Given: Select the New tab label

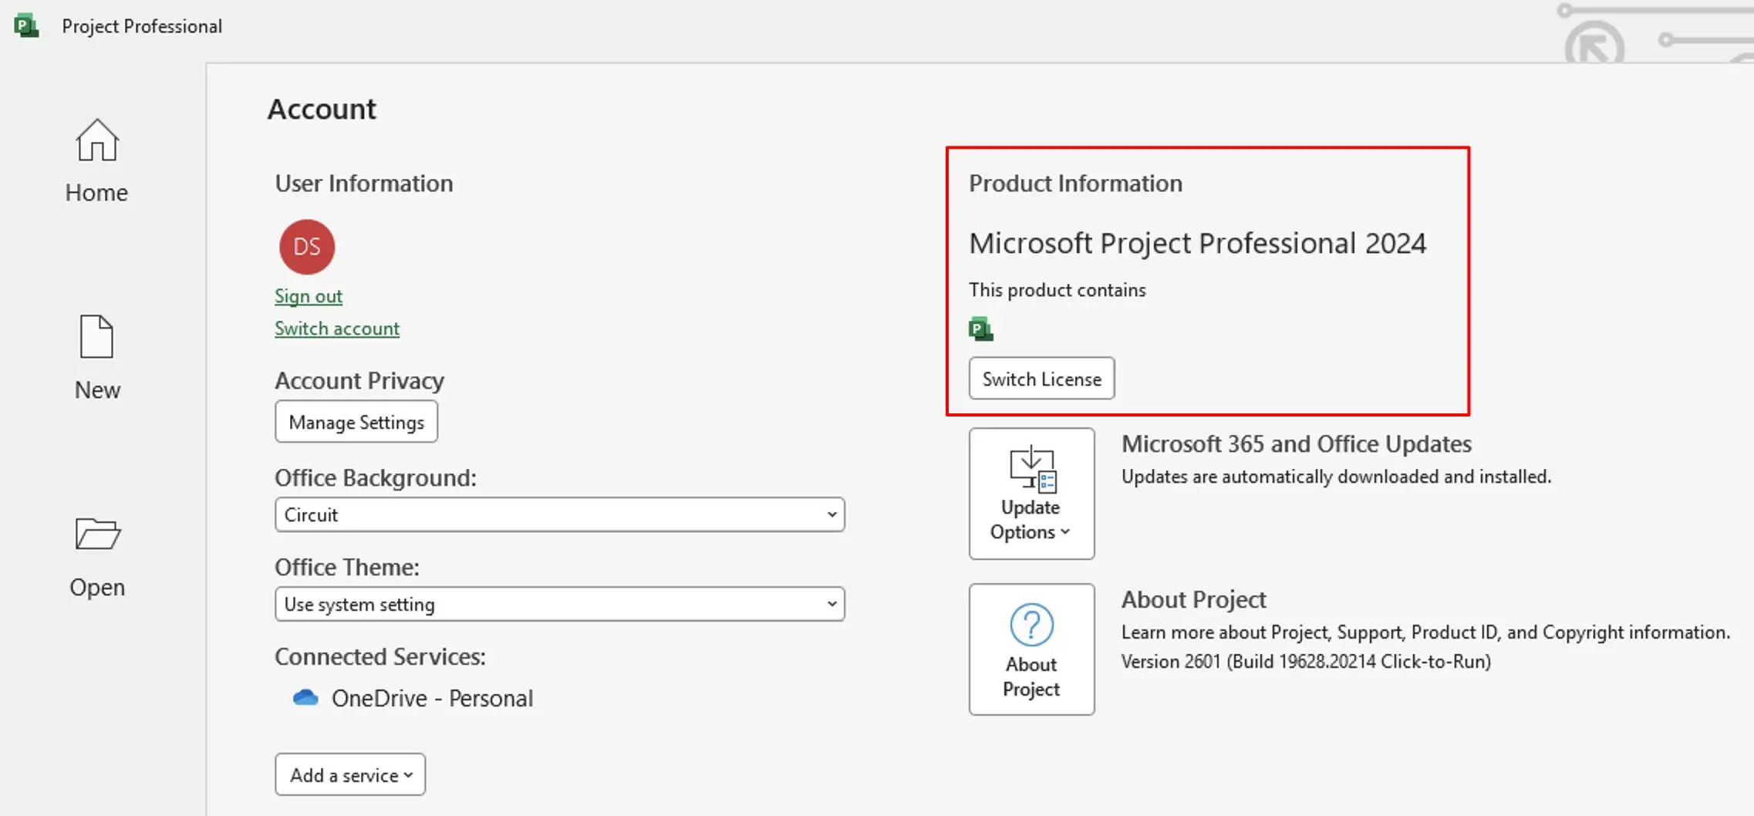Looking at the screenshot, I should (x=97, y=390).
